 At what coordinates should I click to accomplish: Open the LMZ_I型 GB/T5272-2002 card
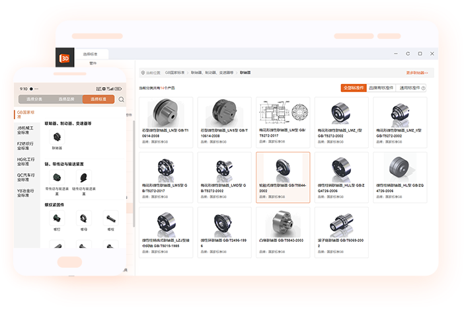[x=342, y=122]
